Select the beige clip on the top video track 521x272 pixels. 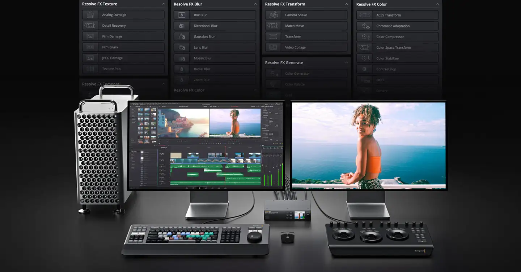coord(176,155)
